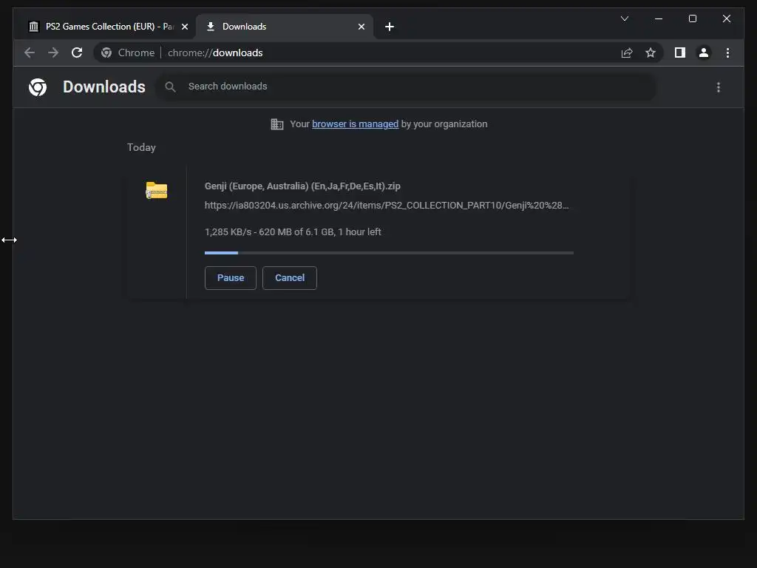Click the forward navigation arrow

53,53
